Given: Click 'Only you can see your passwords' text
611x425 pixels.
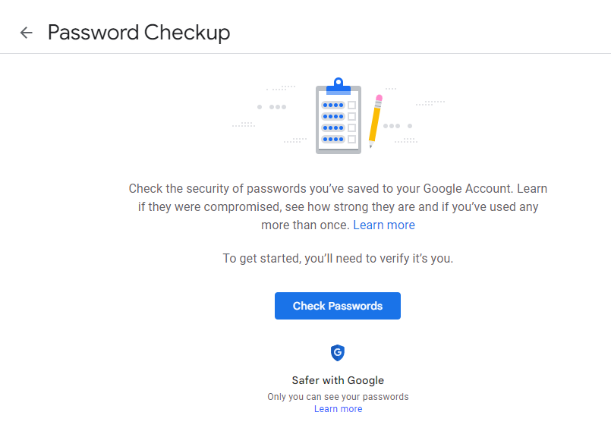Looking at the screenshot, I should (338, 397).
